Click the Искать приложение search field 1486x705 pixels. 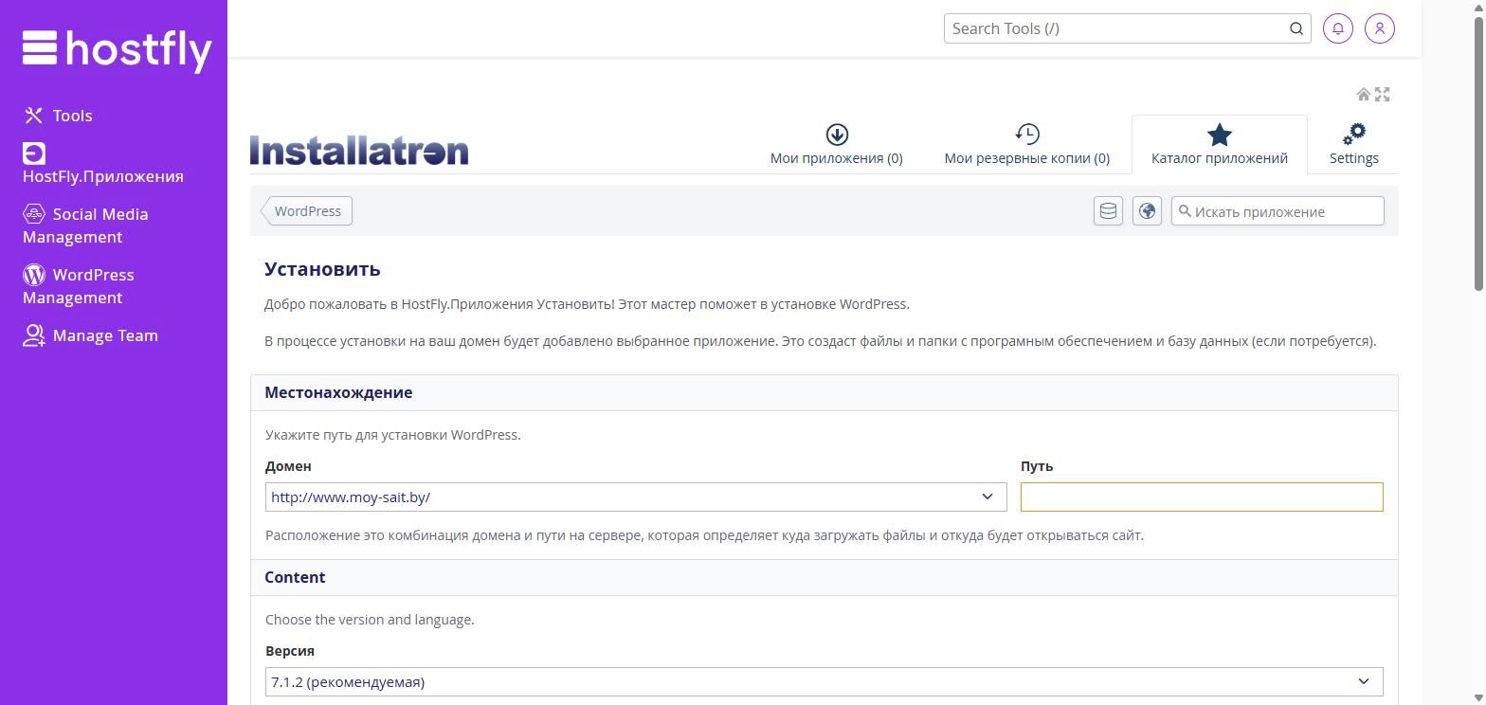pos(1278,210)
